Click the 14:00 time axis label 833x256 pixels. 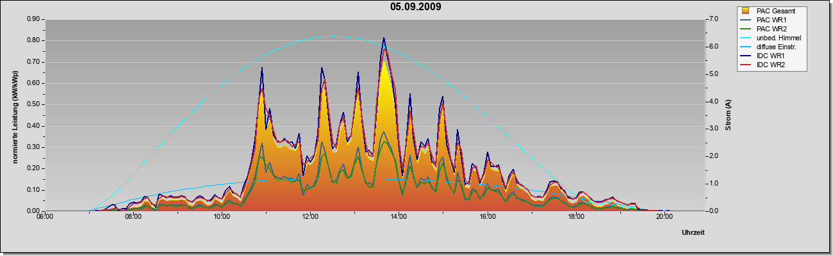pos(399,216)
